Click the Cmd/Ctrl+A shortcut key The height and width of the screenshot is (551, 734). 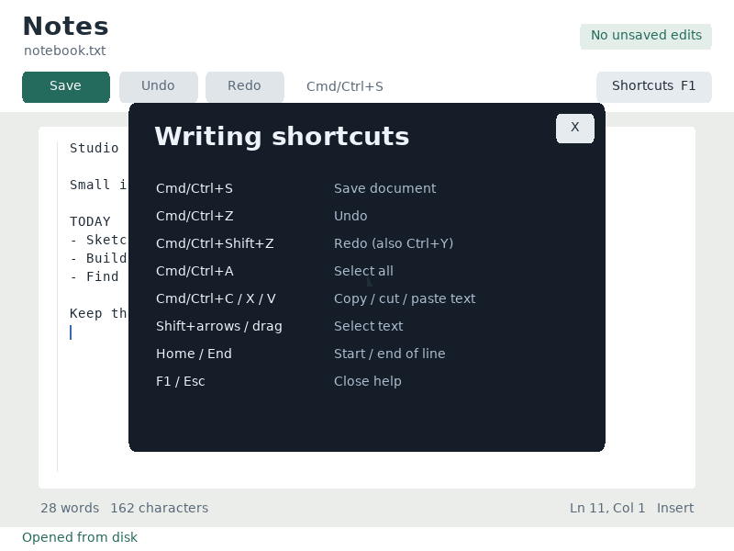pos(195,271)
